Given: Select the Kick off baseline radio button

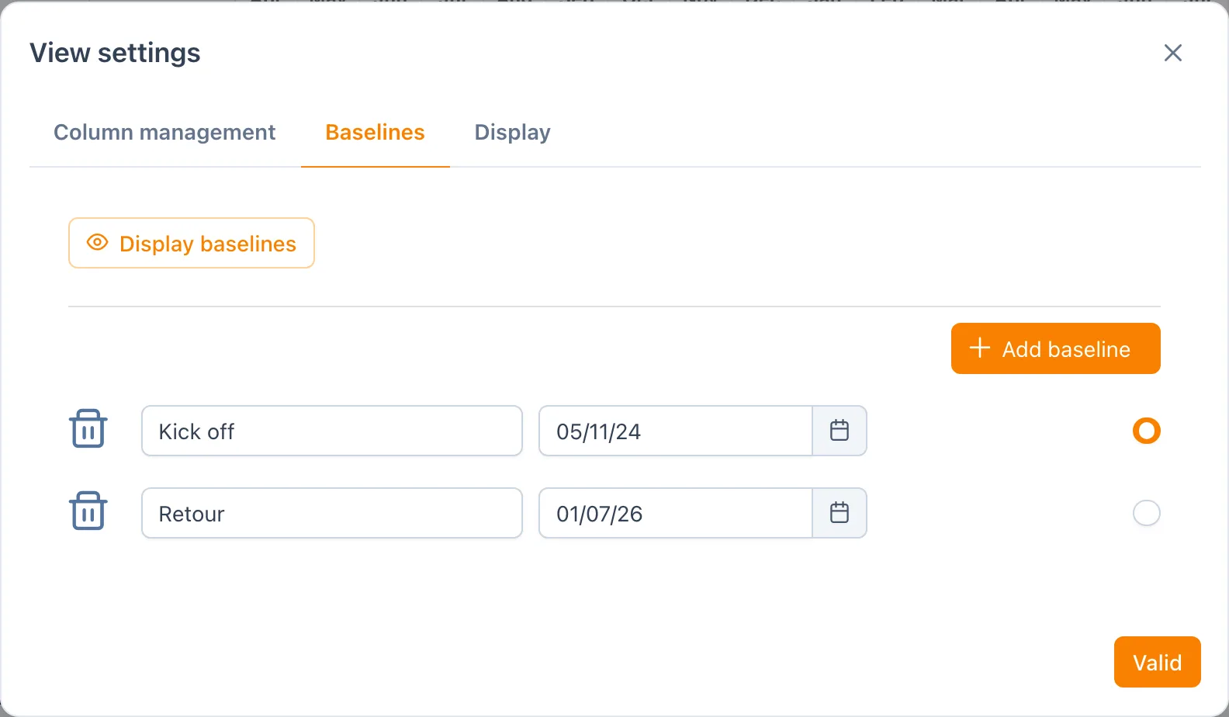Looking at the screenshot, I should coord(1147,431).
